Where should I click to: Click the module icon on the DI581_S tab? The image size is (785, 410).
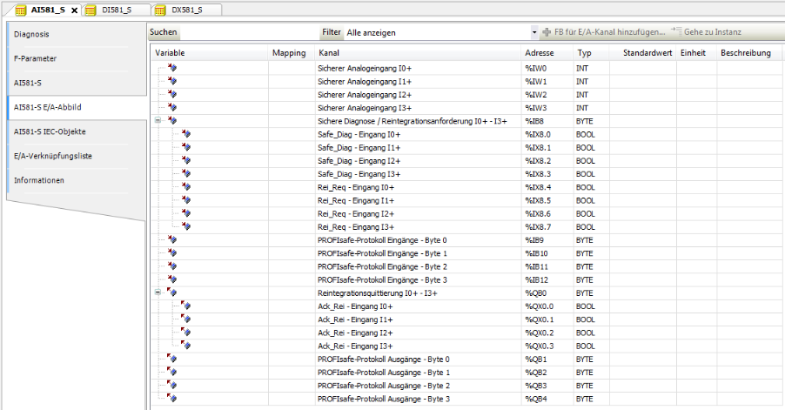point(90,10)
